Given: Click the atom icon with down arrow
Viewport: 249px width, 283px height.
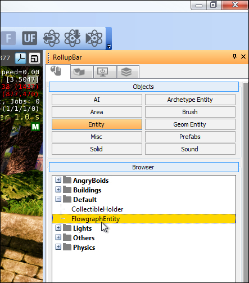Looking at the screenshot, I should coord(73,38).
